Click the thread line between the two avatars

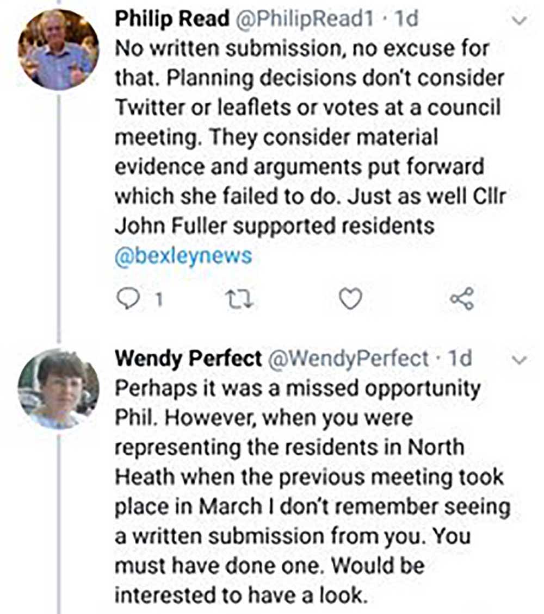click(x=58, y=217)
